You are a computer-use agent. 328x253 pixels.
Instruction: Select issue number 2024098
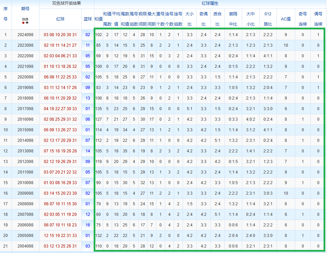point(25,35)
